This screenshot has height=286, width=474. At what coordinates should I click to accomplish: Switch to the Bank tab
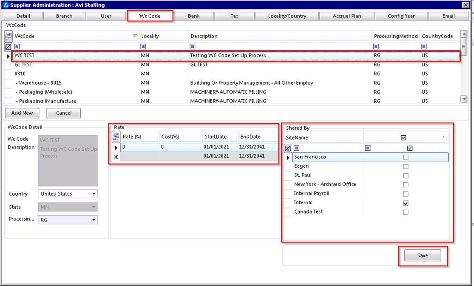point(194,16)
